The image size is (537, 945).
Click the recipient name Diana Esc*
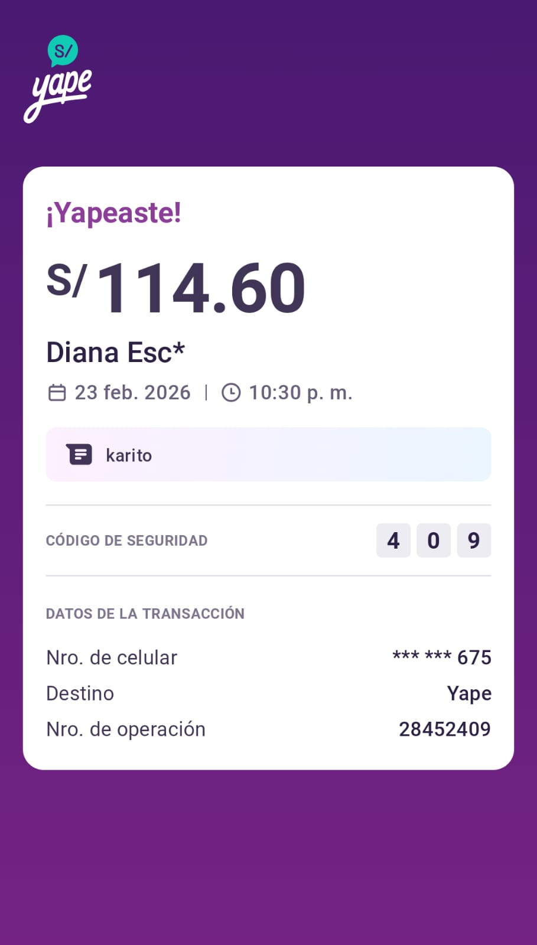tap(116, 353)
